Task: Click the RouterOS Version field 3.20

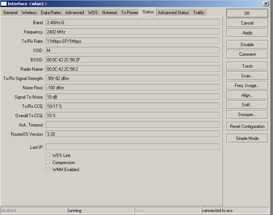Action: click(132, 134)
